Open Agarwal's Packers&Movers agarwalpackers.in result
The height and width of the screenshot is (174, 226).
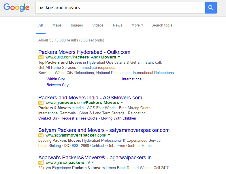95,157
